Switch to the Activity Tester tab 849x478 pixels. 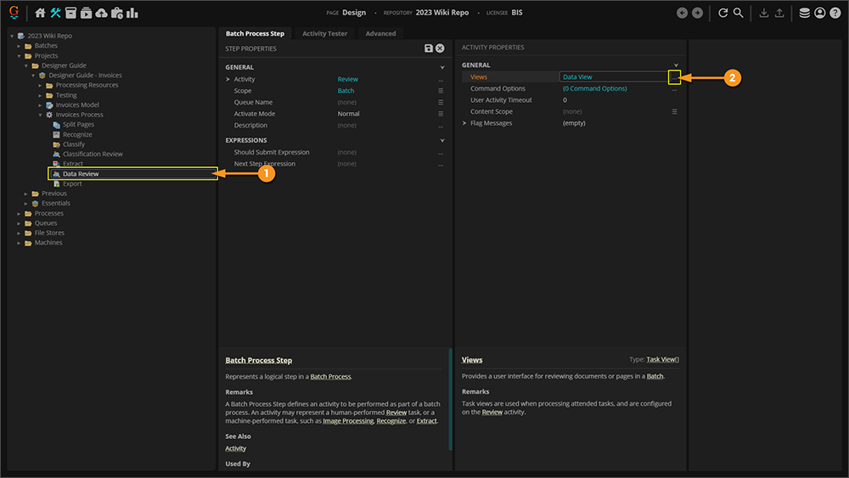(324, 33)
